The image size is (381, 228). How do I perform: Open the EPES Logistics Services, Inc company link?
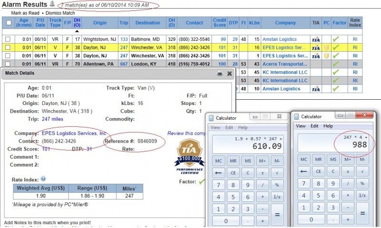(x=74, y=133)
